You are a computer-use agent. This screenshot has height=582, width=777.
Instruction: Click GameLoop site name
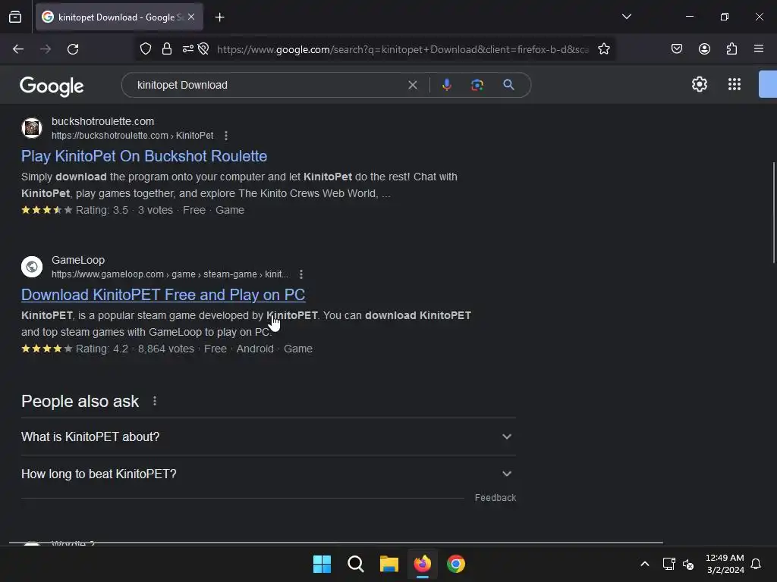click(x=78, y=260)
